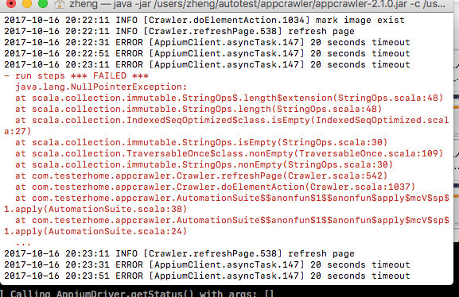Maximize the terminal using green button
This screenshot has height=297, width=459.
pos(43,3)
